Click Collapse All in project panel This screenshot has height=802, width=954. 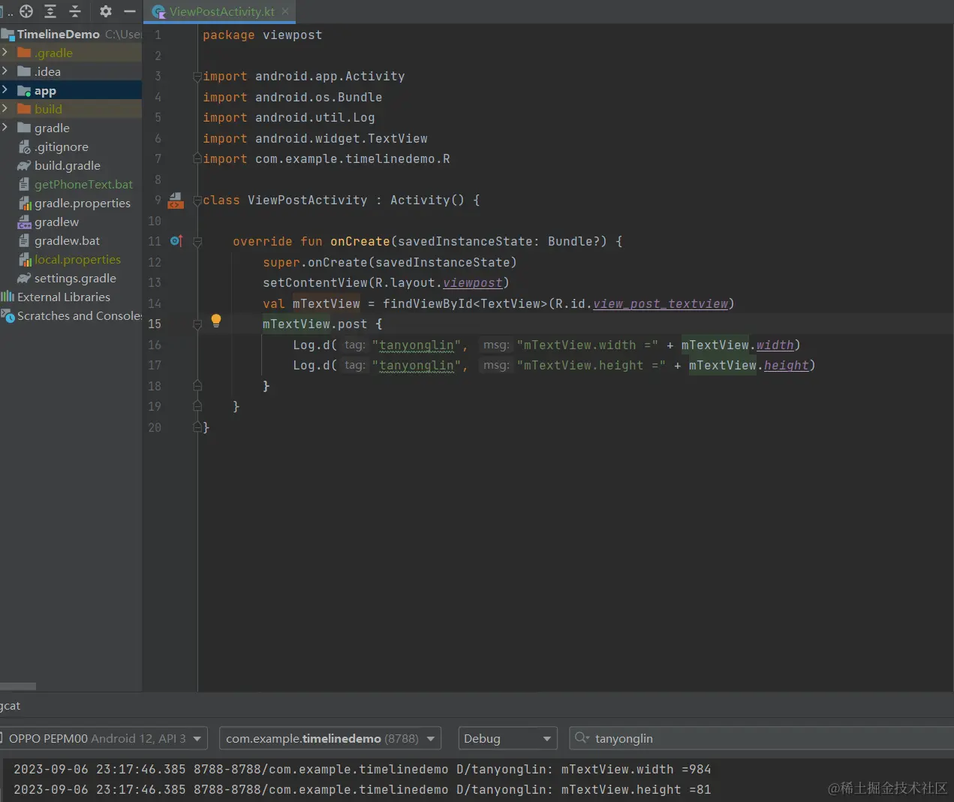coord(75,11)
